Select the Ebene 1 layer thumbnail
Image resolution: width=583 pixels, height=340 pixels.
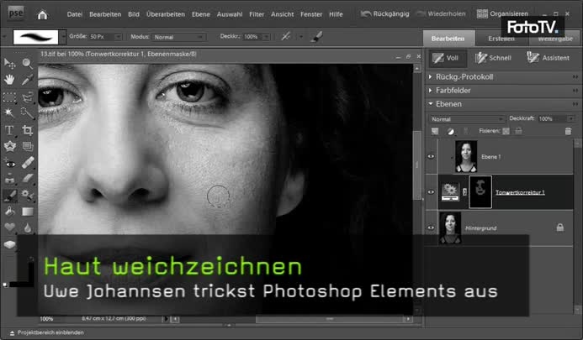[466, 156]
